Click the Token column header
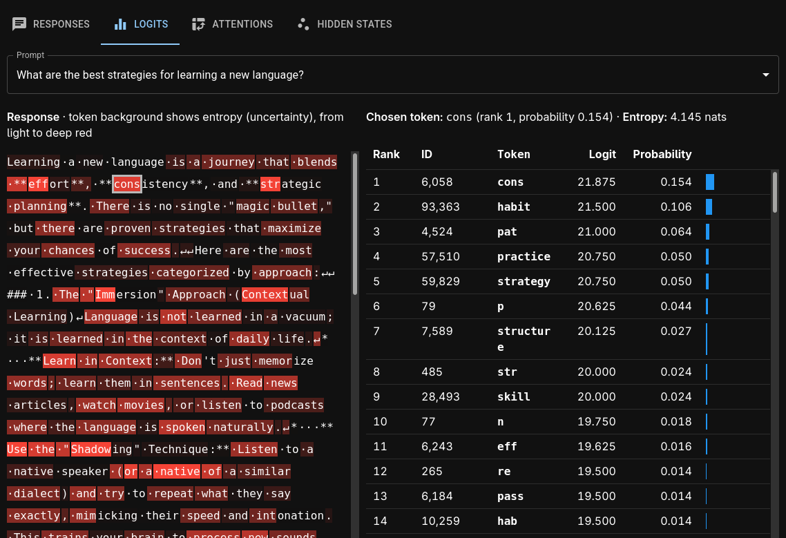 coord(513,155)
